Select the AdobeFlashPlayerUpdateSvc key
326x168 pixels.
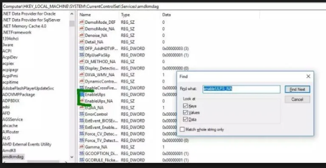(x=28, y=88)
